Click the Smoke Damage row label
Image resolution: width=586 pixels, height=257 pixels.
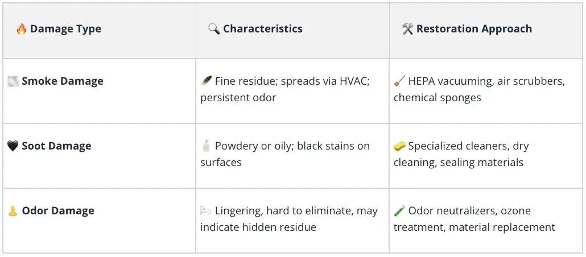click(63, 81)
